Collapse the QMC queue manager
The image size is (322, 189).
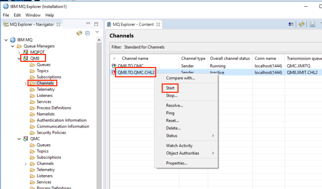(19, 139)
